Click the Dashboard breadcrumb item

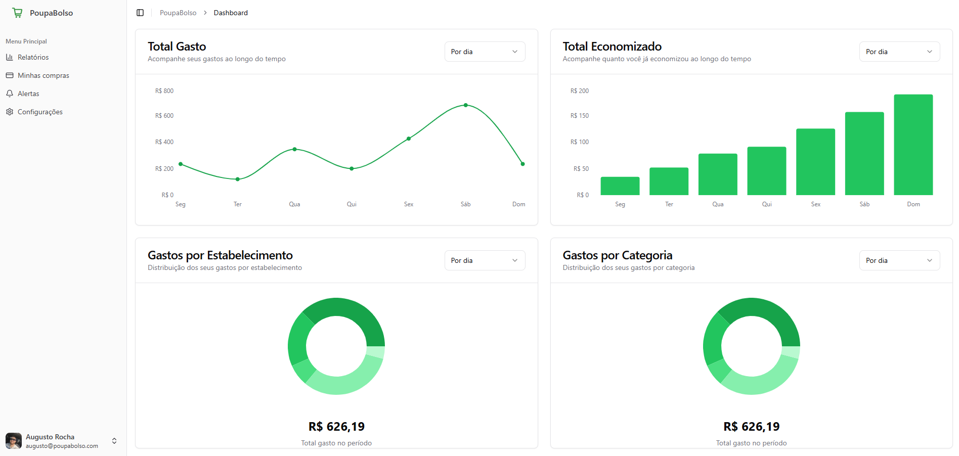231,13
